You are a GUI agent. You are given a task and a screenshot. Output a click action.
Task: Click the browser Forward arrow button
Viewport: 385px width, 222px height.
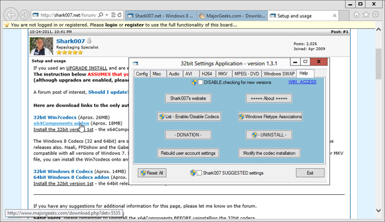(x=24, y=15)
